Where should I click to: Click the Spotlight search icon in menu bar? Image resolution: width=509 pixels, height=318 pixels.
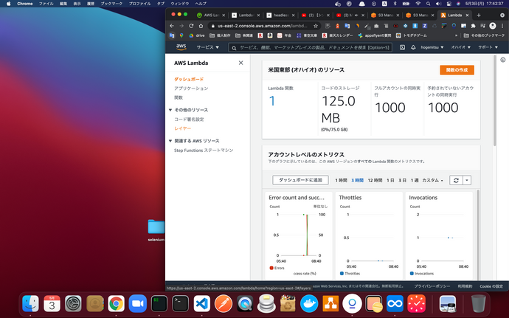[428, 4]
